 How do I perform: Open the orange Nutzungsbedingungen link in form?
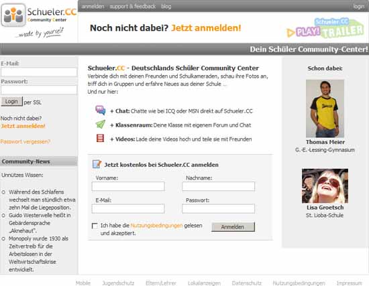156,226
